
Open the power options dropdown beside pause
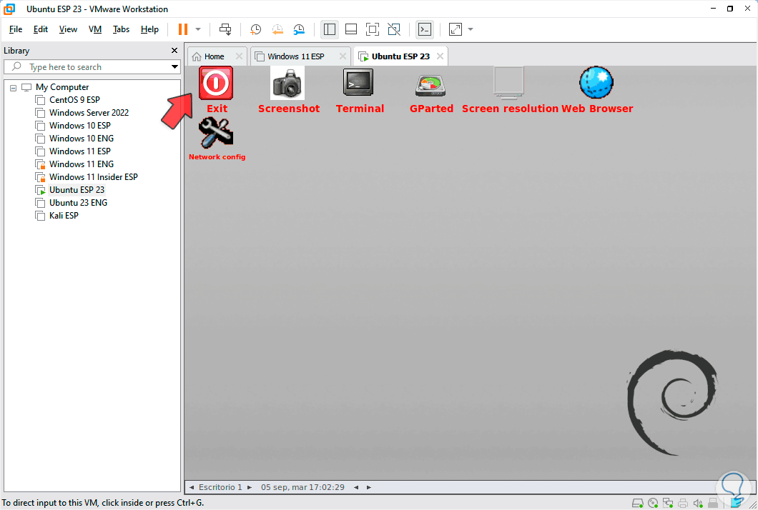[198, 29]
